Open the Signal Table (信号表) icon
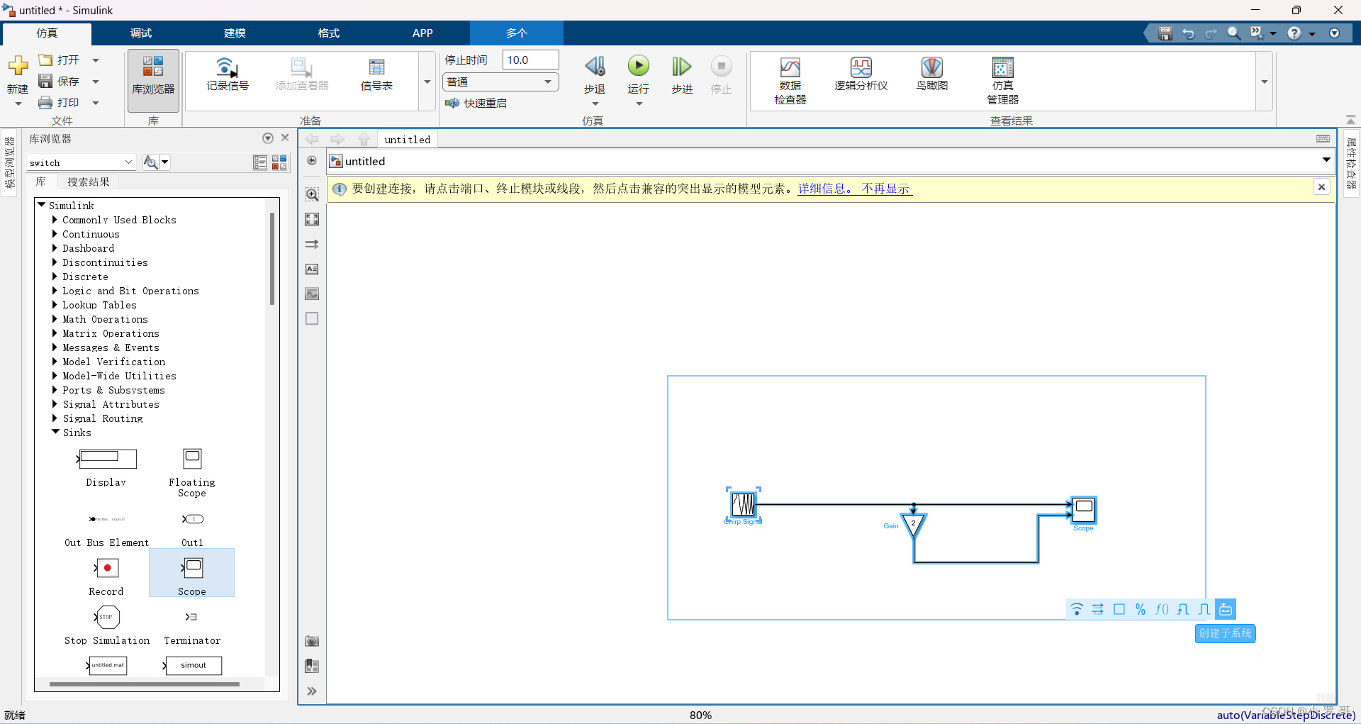The image size is (1361, 724). (x=376, y=68)
